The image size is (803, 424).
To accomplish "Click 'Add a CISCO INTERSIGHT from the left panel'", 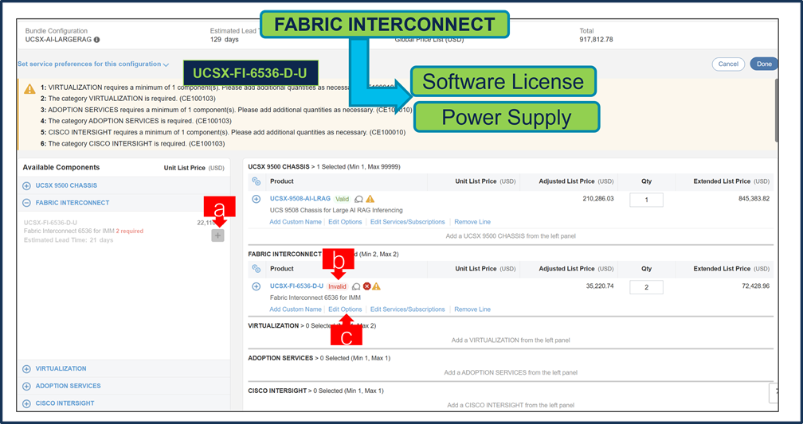I will pyautogui.click(x=511, y=406).
